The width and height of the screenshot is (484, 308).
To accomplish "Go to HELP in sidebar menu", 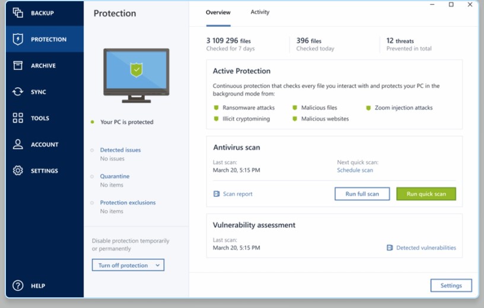I will (x=38, y=286).
